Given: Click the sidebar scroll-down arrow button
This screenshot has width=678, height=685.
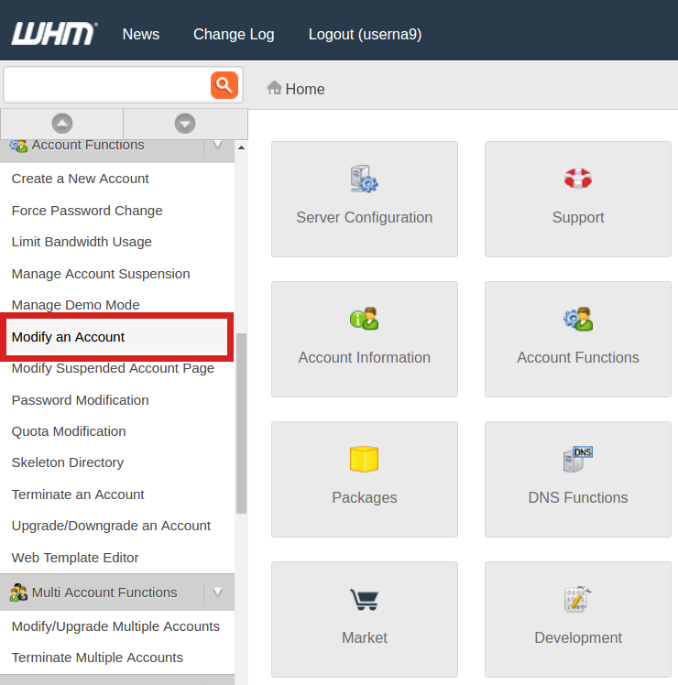Looking at the screenshot, I should (x=185, y=124).
